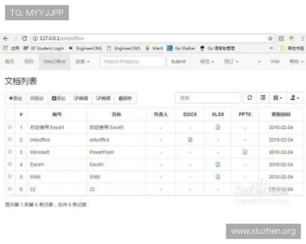Screen dimensions: 306x244
Task: Reload the page with the refresh icon
Action: [24, 38]
